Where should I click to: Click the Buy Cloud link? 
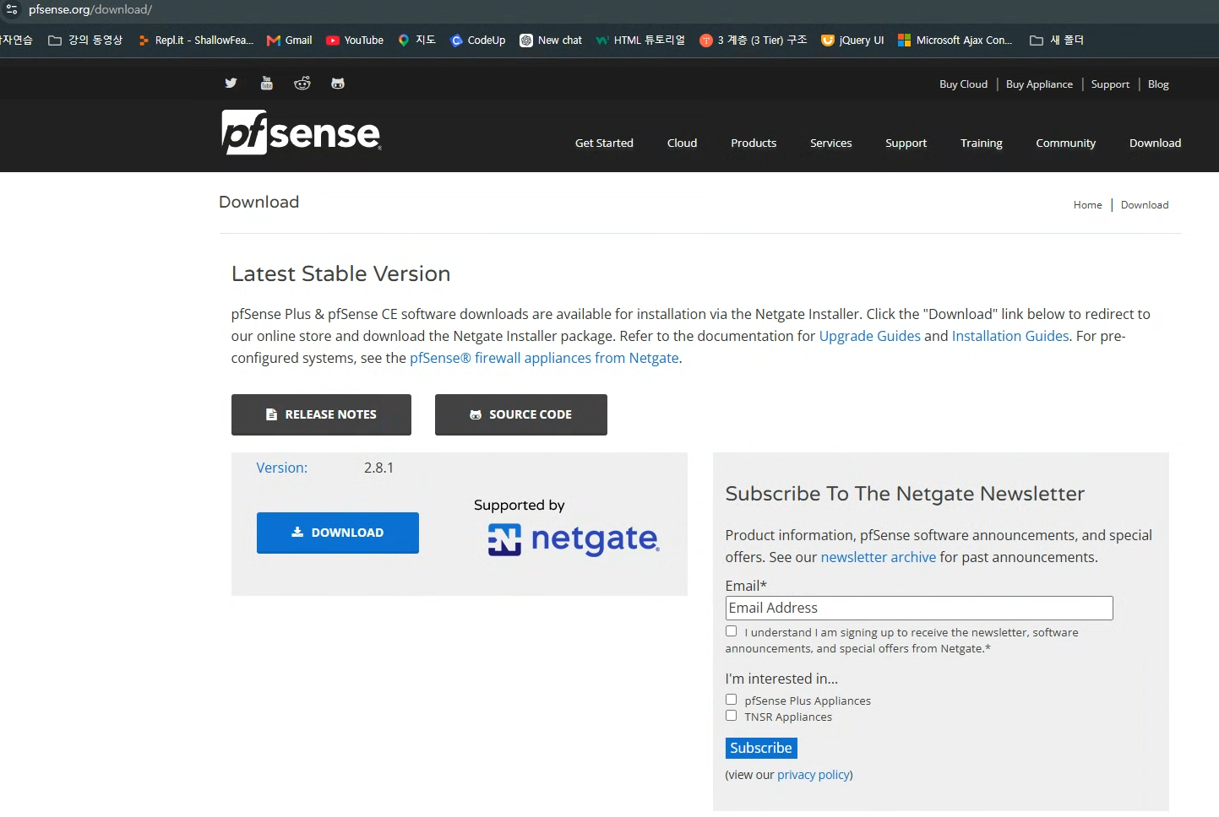(963, 84)
